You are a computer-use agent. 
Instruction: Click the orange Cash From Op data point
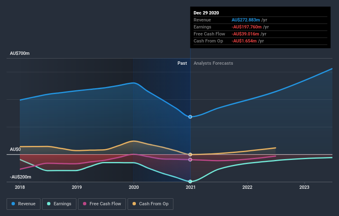tap(190, 155)
